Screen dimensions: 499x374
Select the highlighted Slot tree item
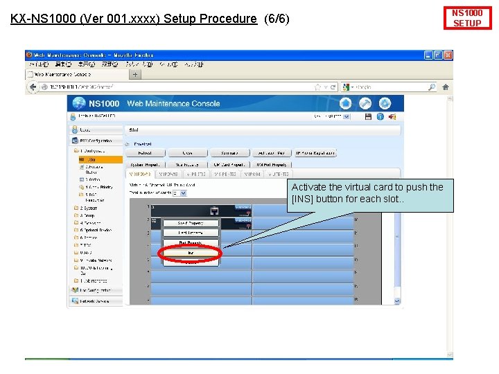(100, 160)
